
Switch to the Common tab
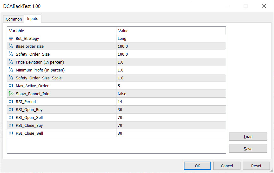(14, 19)
